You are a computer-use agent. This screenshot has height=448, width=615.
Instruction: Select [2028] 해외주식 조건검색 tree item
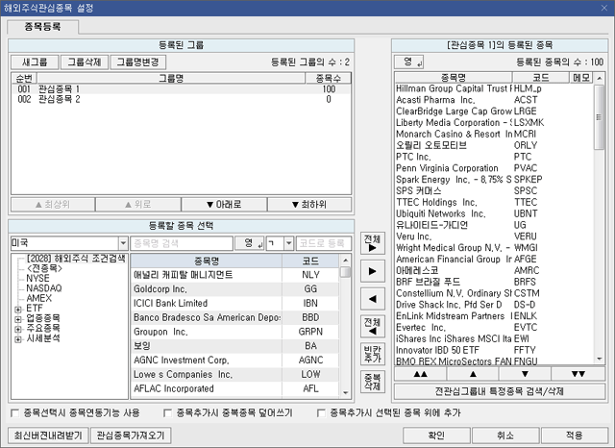point(76,259)
